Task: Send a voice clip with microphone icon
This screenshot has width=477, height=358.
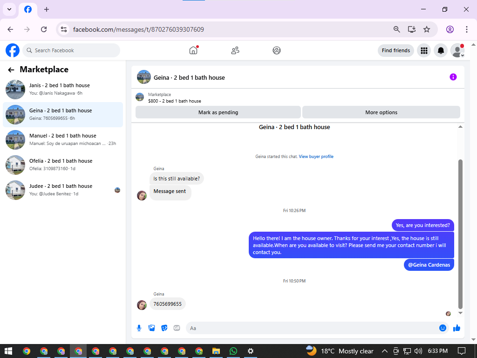Action: (139, 328)
